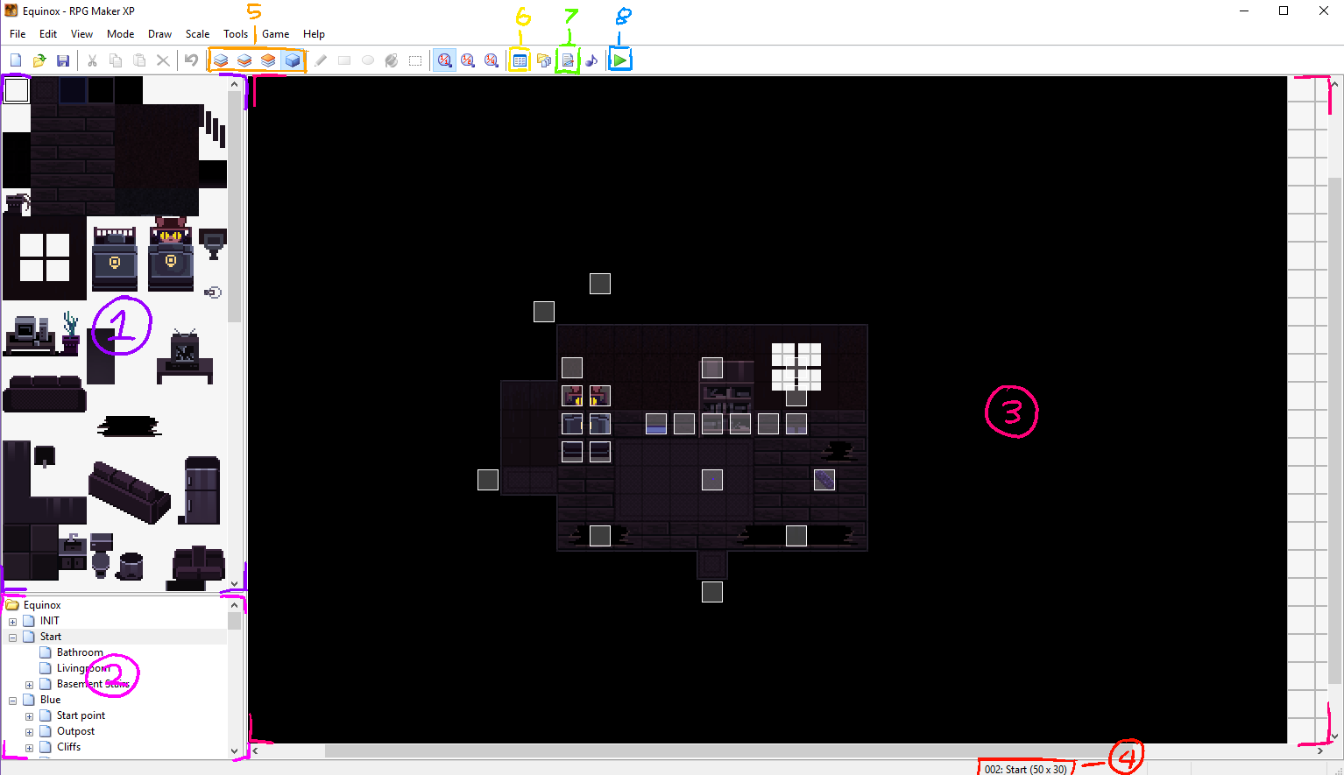
Task: Click the Undo arrow icon
Action: pos(190,60)
